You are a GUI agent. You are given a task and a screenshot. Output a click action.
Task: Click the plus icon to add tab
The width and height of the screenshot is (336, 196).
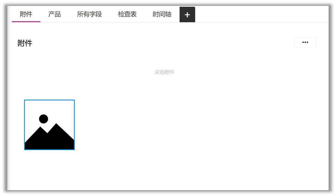187,14
